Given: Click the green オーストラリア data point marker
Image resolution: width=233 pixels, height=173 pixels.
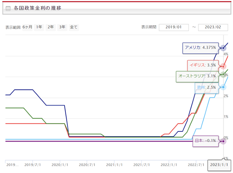Looking at the screenshot, I should 223,74.
